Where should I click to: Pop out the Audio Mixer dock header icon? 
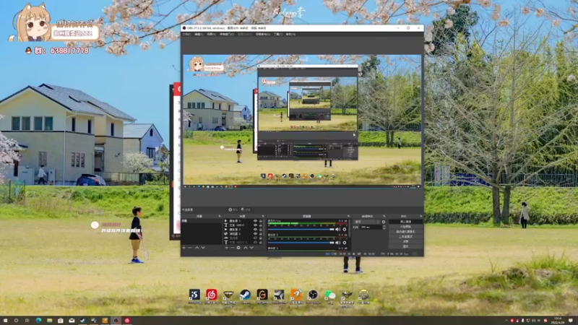(x=348, y=216)
